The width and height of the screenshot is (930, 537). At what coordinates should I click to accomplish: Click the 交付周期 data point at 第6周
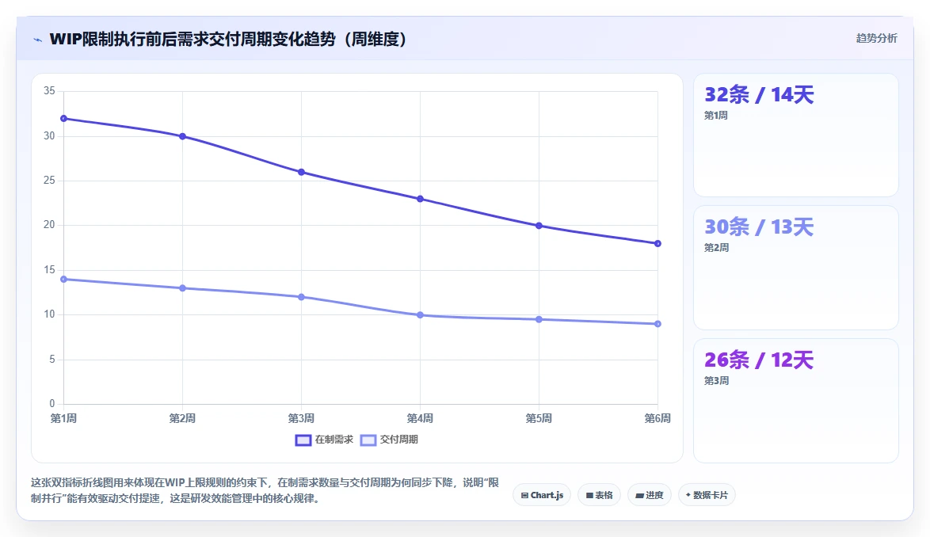[x=657, y=324]
